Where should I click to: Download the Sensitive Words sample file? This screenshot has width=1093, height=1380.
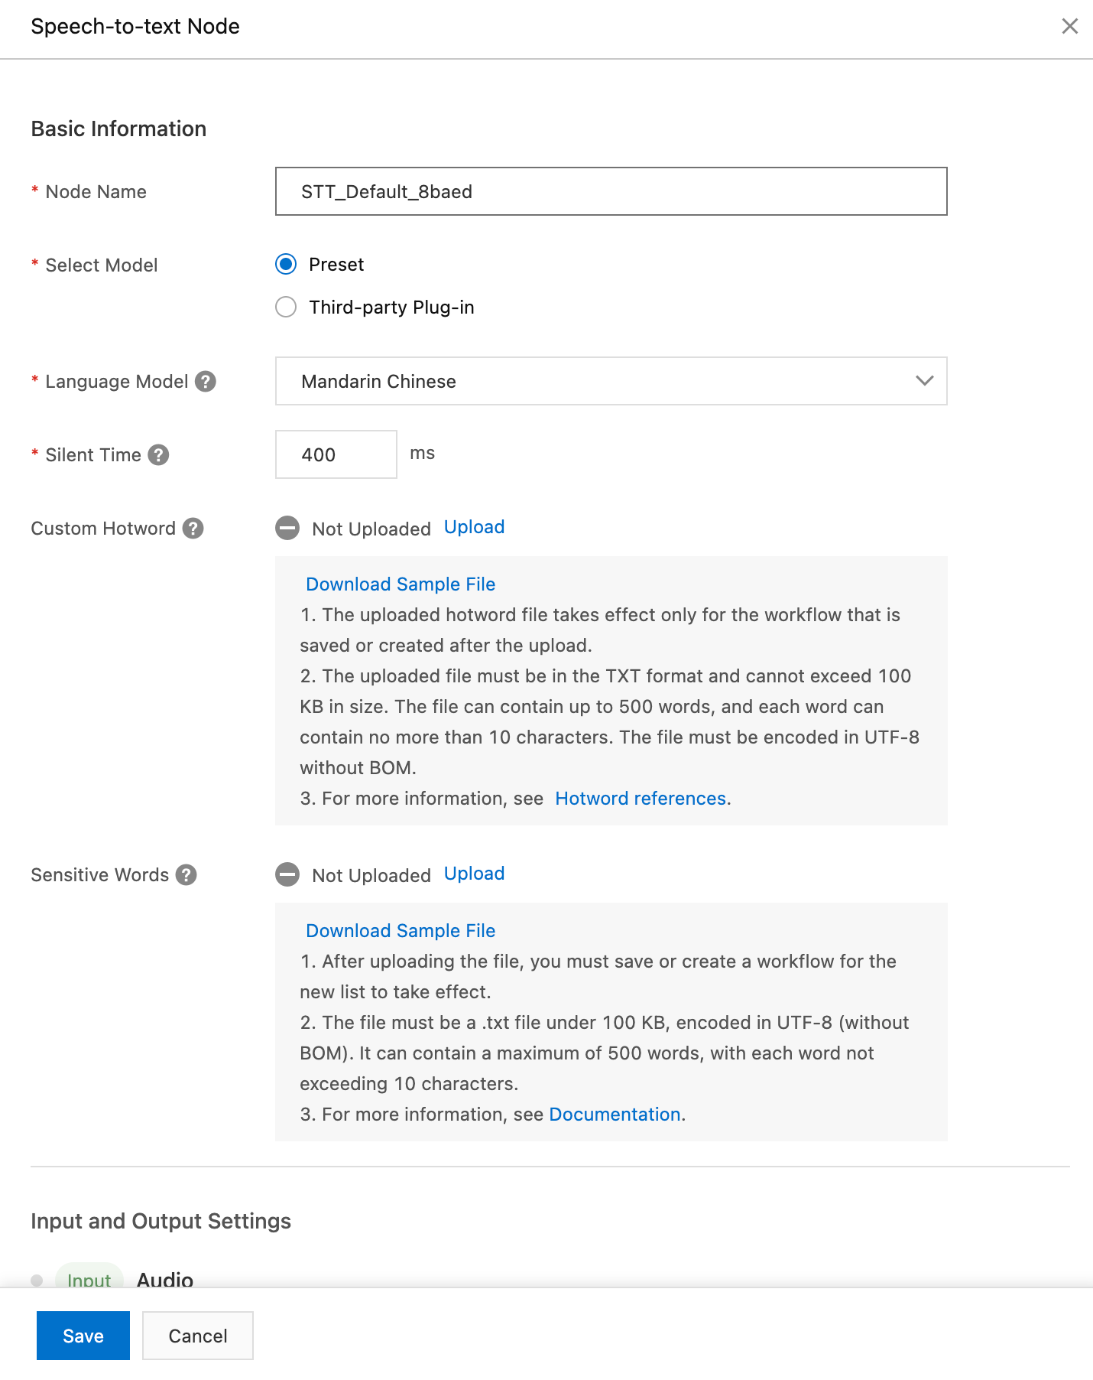coord(401,931)
